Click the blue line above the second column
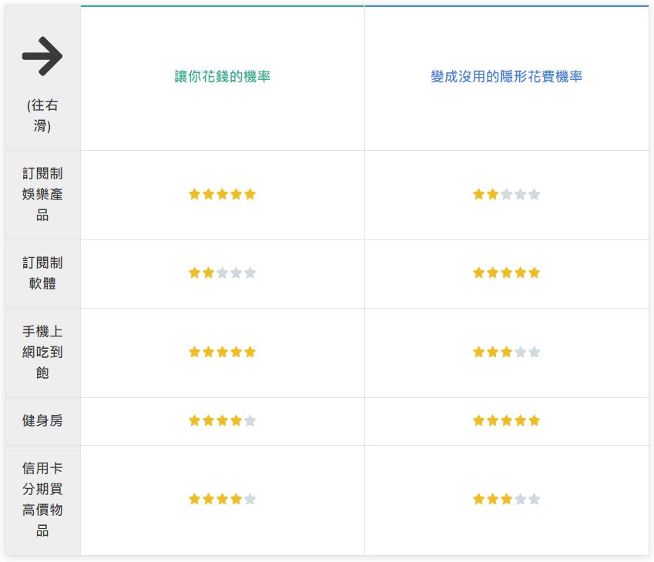Screen dimensions: 654x562 506,6
